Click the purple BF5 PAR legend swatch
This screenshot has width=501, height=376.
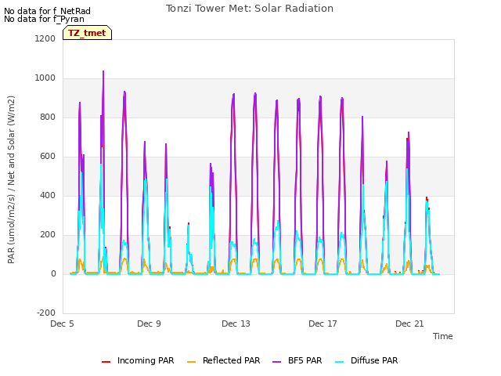pyautogui.click(x=276, y=362)
